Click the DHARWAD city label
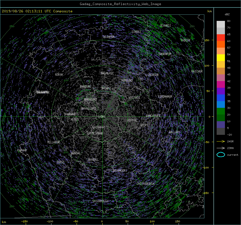The height and width of the screenshot is (225, 241). (70, 114)
